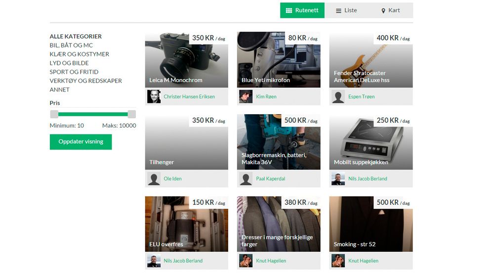Open Knut Hagelien link under Dresser listing
494x278 pixels.
(271, 261)
